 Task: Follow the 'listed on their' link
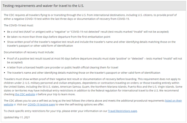tap(173, 101)
